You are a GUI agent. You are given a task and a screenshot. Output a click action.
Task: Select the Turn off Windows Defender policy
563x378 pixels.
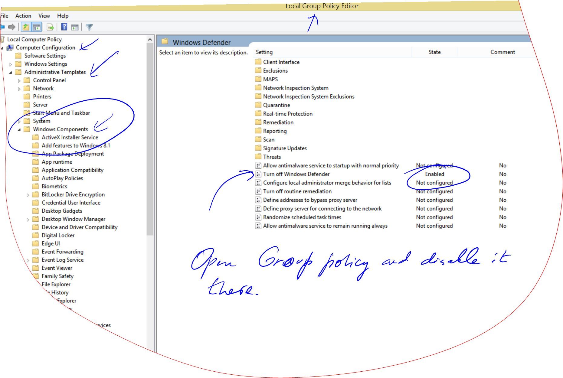[296, 174]
